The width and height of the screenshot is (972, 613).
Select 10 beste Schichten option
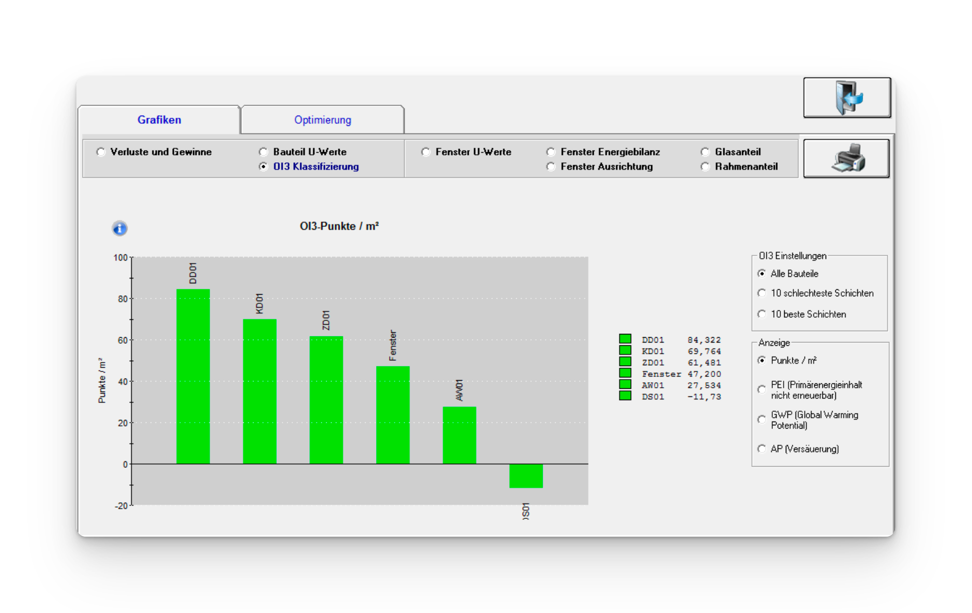pyautogui.click(x=762, y=314)
